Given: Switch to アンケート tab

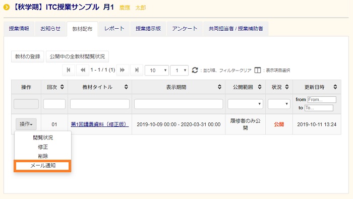Looking at the screenshot, I should click(185, 29).
